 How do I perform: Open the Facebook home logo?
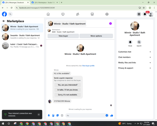point(4,14)
